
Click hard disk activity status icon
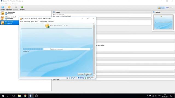coord(67,78)
